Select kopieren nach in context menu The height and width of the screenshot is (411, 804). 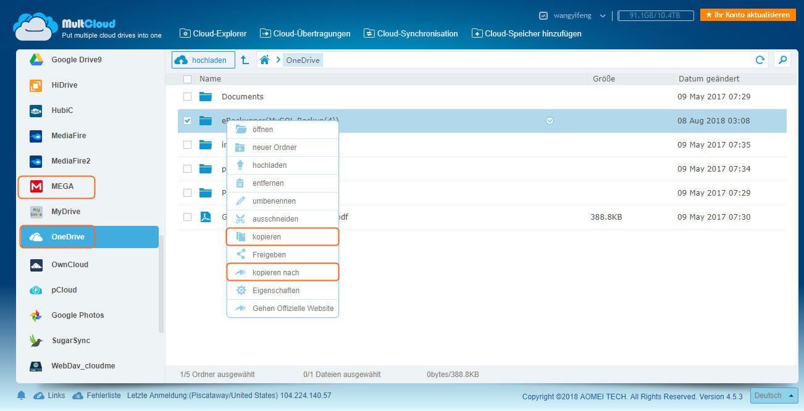point(283,273)
